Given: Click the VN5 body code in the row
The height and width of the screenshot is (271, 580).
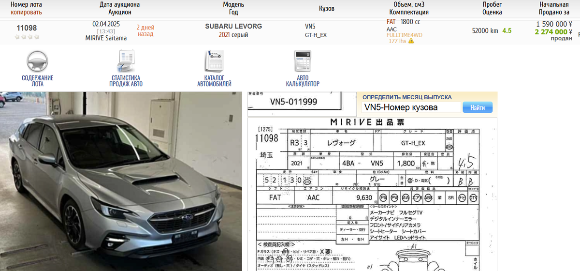Looking at the screenshot, I should tap(311, 26).
